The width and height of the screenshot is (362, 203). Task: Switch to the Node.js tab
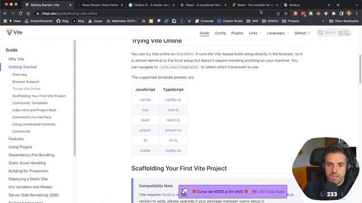tap(307, 5)
